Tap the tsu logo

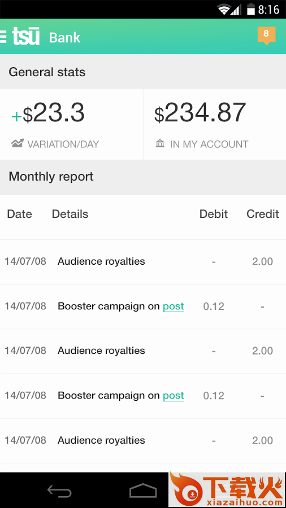26,36
